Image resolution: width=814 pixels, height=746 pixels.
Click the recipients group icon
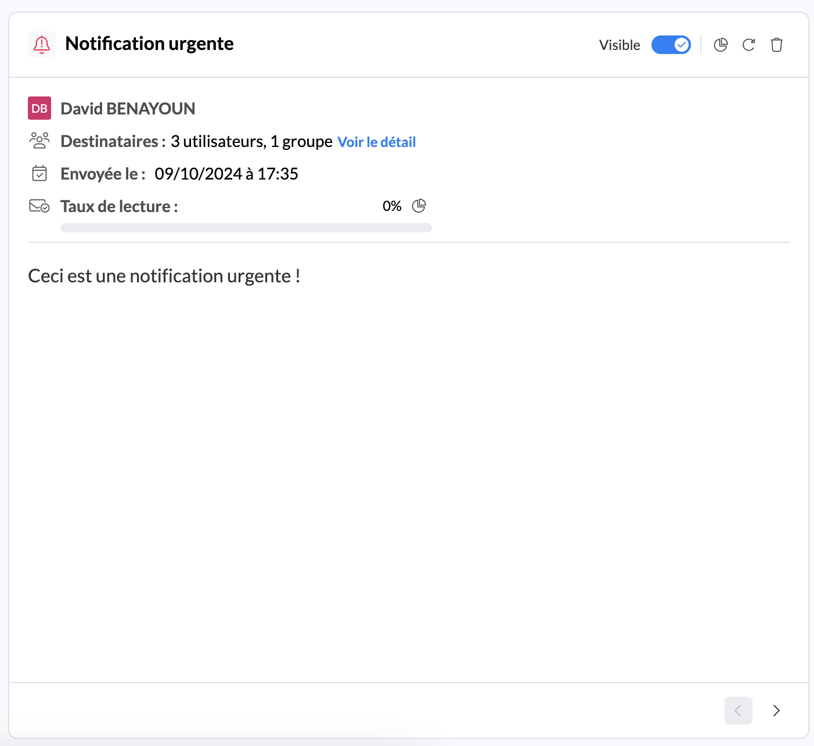(x=39, y=141)
